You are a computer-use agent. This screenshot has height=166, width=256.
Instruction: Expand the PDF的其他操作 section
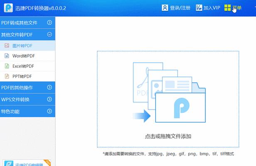pyautogui.click(x=27, y=88)
